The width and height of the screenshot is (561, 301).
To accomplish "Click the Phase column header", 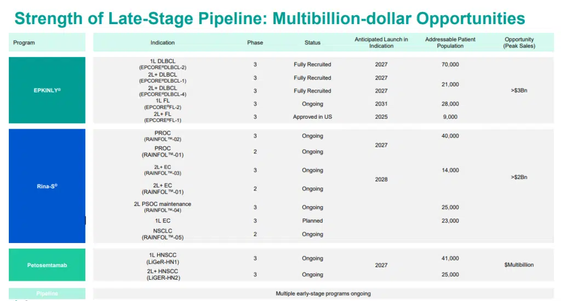I will coord(255,43).
